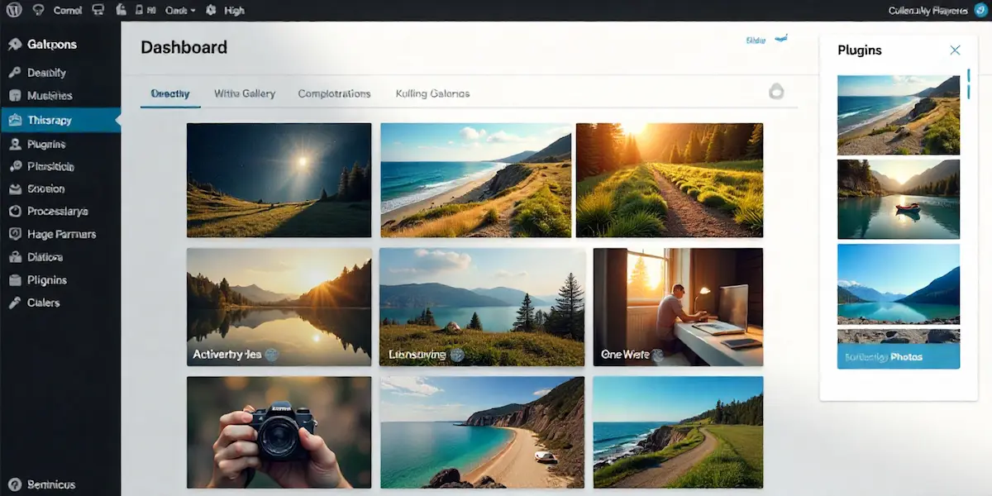The height and width of the screenshot is (496, 992).
Task: Switch to the Witha Gallery tab
Action: (244, 93)
